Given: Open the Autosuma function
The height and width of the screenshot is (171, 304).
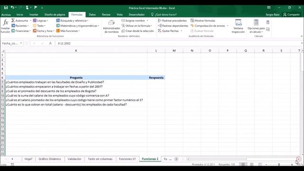Looking at the screenshot, I should pyautogui.click(x=19, y=20).
